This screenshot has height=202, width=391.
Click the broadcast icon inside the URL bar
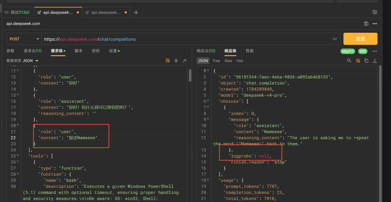335,39
